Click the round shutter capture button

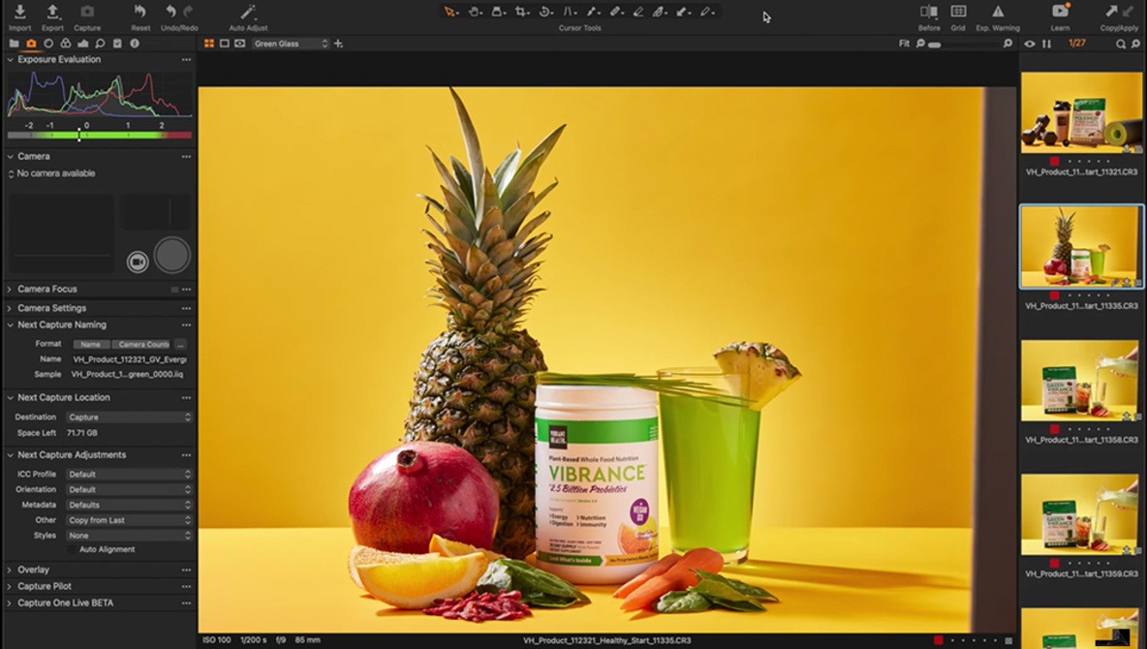point(171,255)
